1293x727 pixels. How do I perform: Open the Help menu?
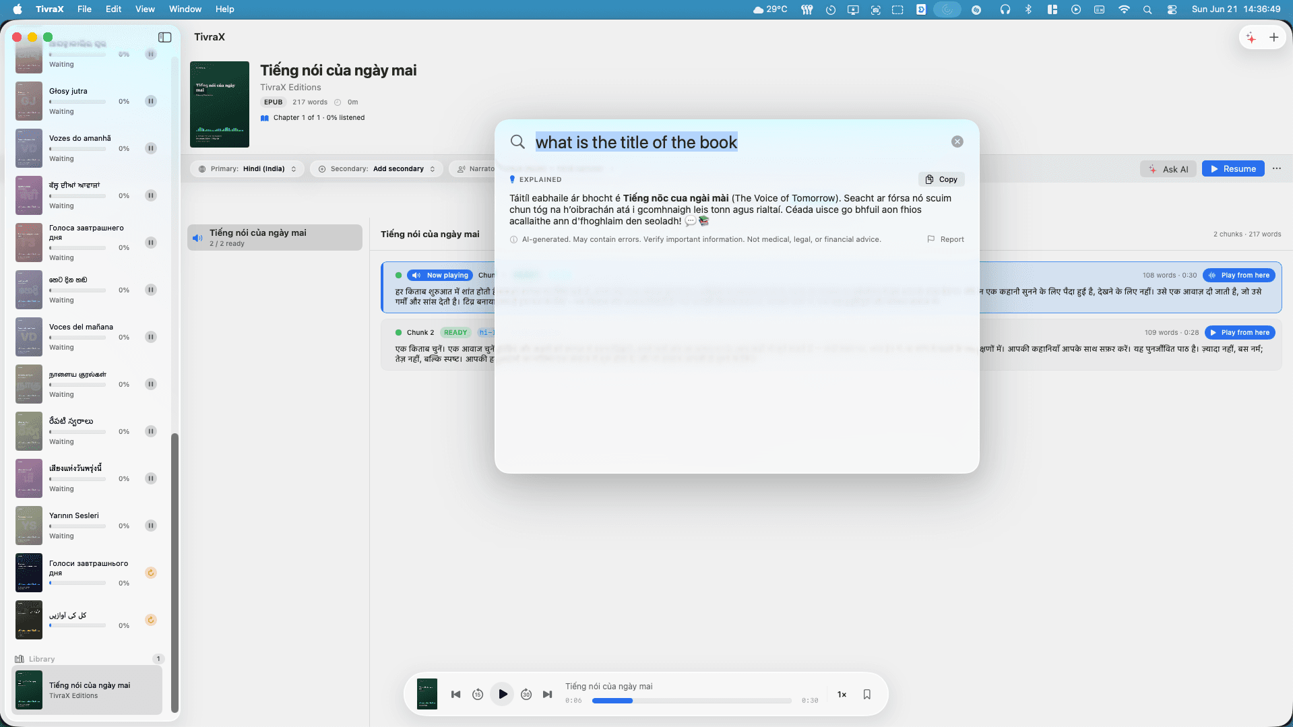(224, 9)
